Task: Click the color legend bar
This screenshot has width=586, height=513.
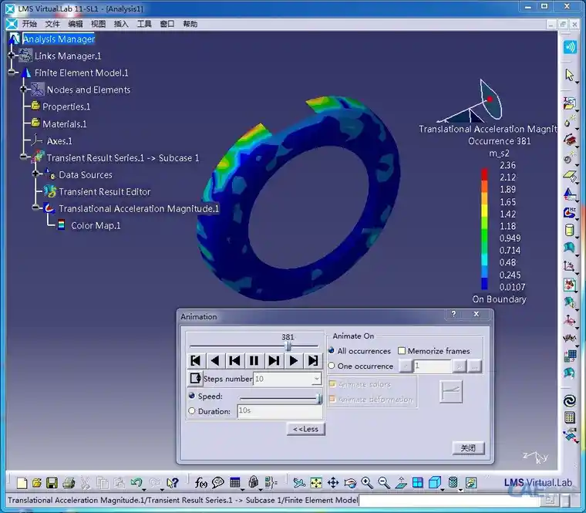Action: pos(484,229)
